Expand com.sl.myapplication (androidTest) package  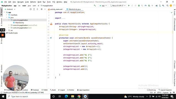pyautogui.click(x=9, y=25)
